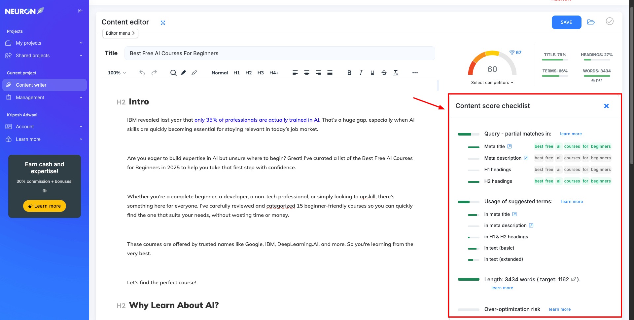Open learn more link under Length
The width and height of the screenshot is (634, 320).
[502, 288]
